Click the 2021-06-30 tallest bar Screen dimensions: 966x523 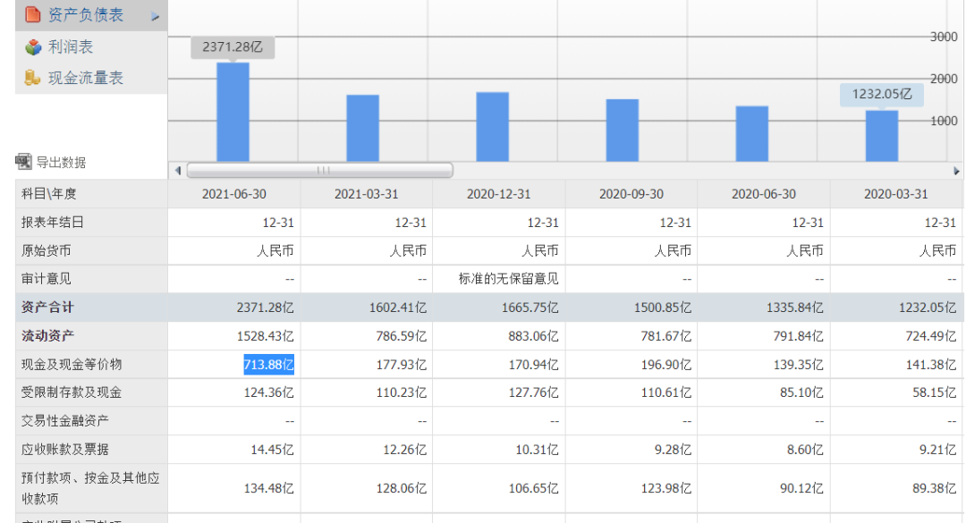tap(233, 112)
